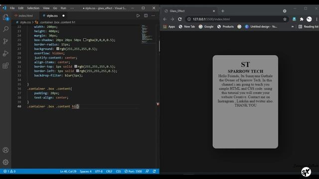The height and width of the screenshot is (179, 319).
Task: Click the Ln 40, Col 29 status item
Action: (x=68, y=172)
